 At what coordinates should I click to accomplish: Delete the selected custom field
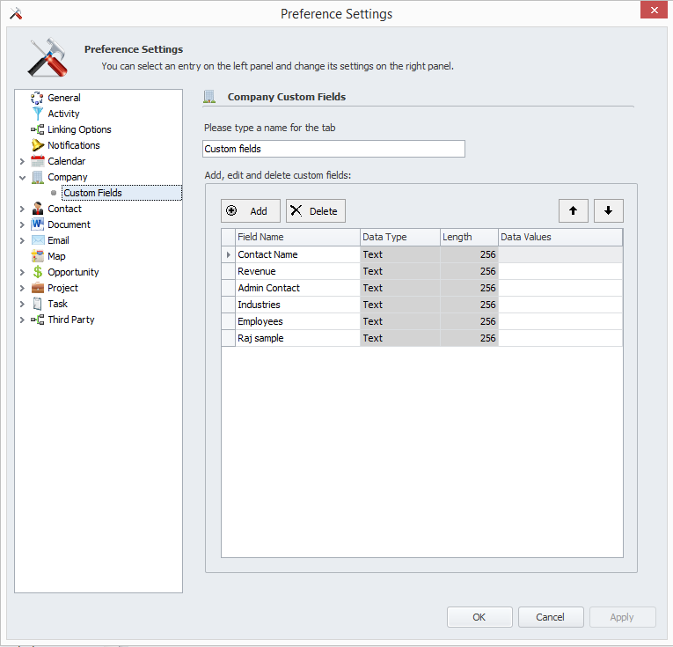pyautogui.click(x=315, y=210)
